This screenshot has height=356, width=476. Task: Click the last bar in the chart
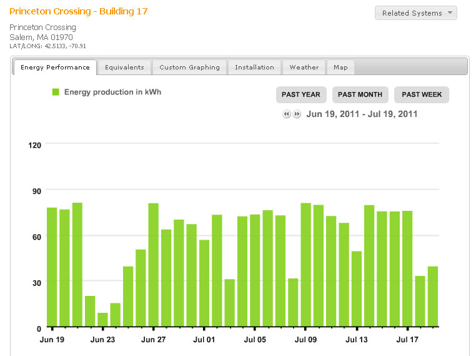point(433,297)
